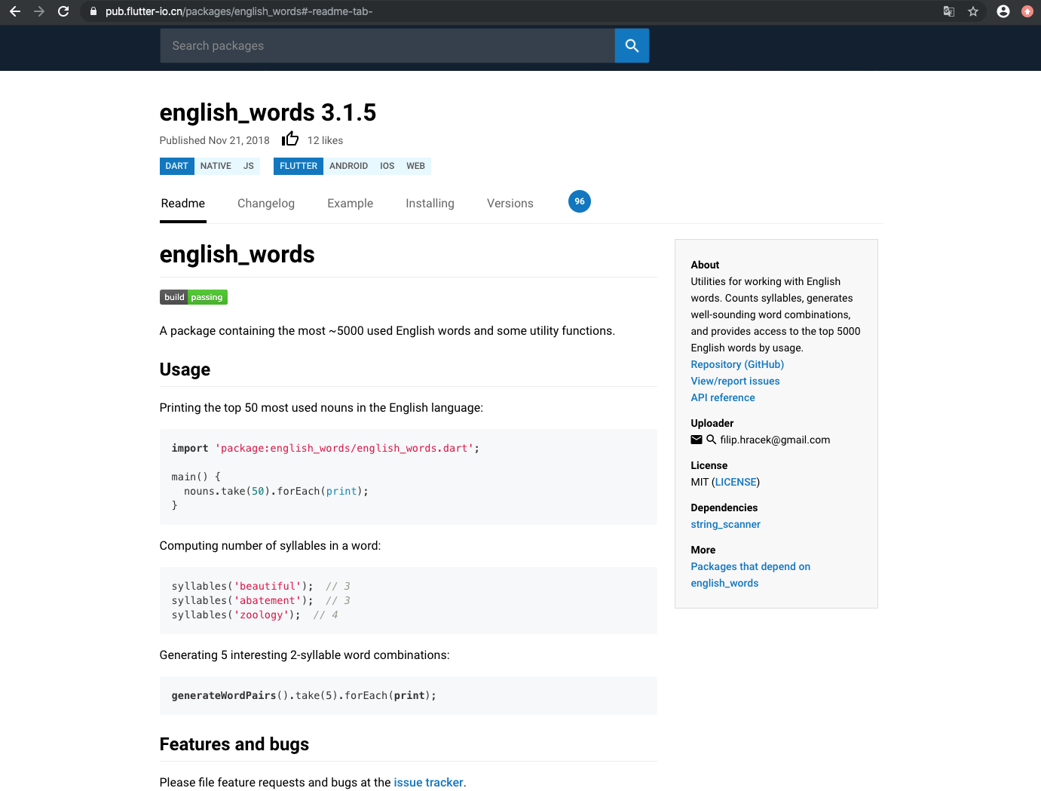The height and width of the screenshot is (791, 1041).
Task: Open the API reference link
Action: pos(723,397)
